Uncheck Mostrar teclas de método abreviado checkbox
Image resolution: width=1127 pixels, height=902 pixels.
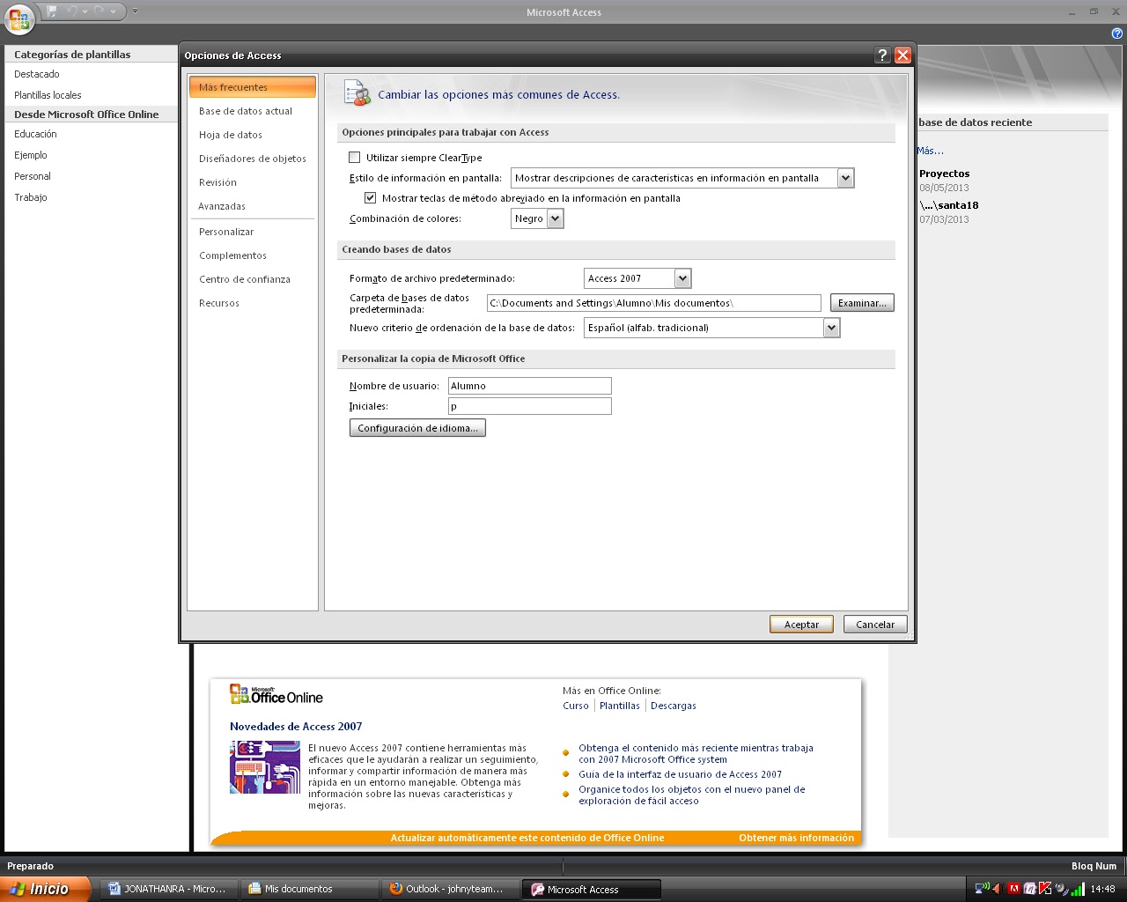371,198
